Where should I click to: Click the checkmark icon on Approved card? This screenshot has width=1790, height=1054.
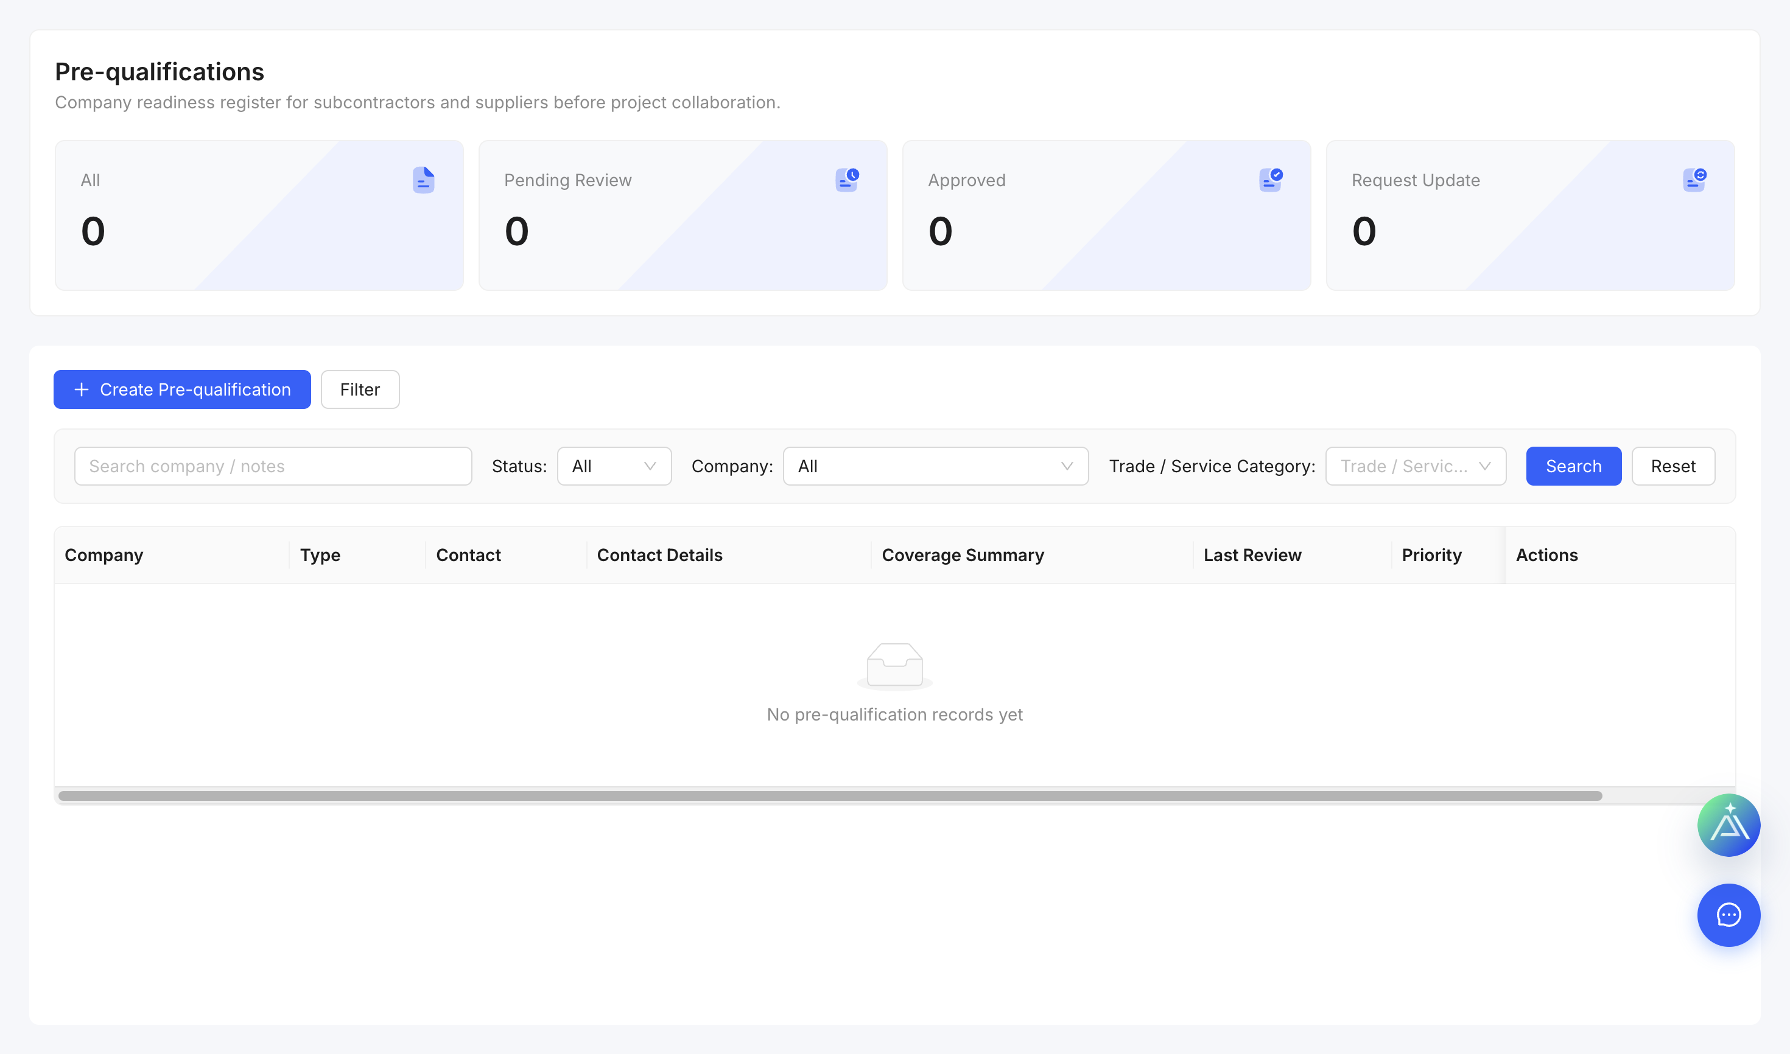[x=1271, y=180]
